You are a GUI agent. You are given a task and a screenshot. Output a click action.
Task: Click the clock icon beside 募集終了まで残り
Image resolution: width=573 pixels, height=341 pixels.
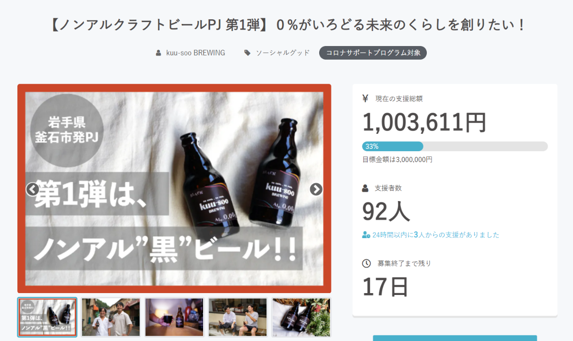[x=366, y=263]
